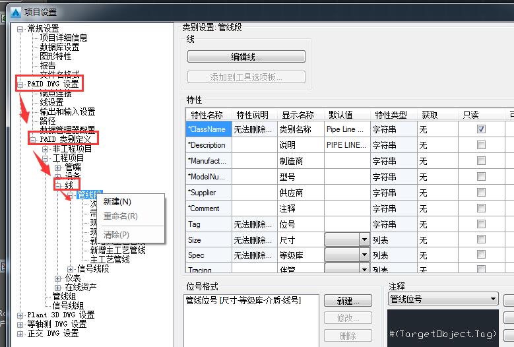Select the 线设置 tree item
The width and height of the screenshot is (514, 347).
click(51, 102)
